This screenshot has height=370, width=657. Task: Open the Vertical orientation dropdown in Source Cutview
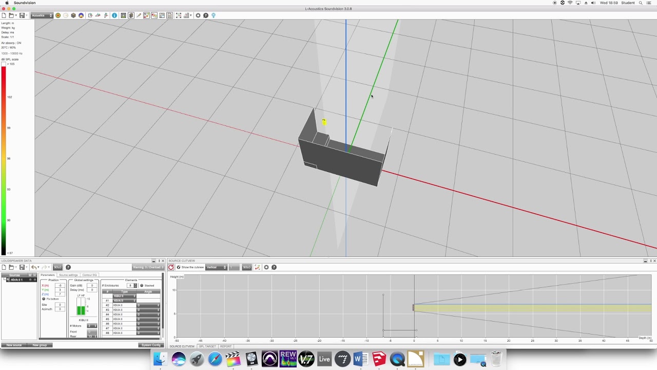click(x=217, y=267)
